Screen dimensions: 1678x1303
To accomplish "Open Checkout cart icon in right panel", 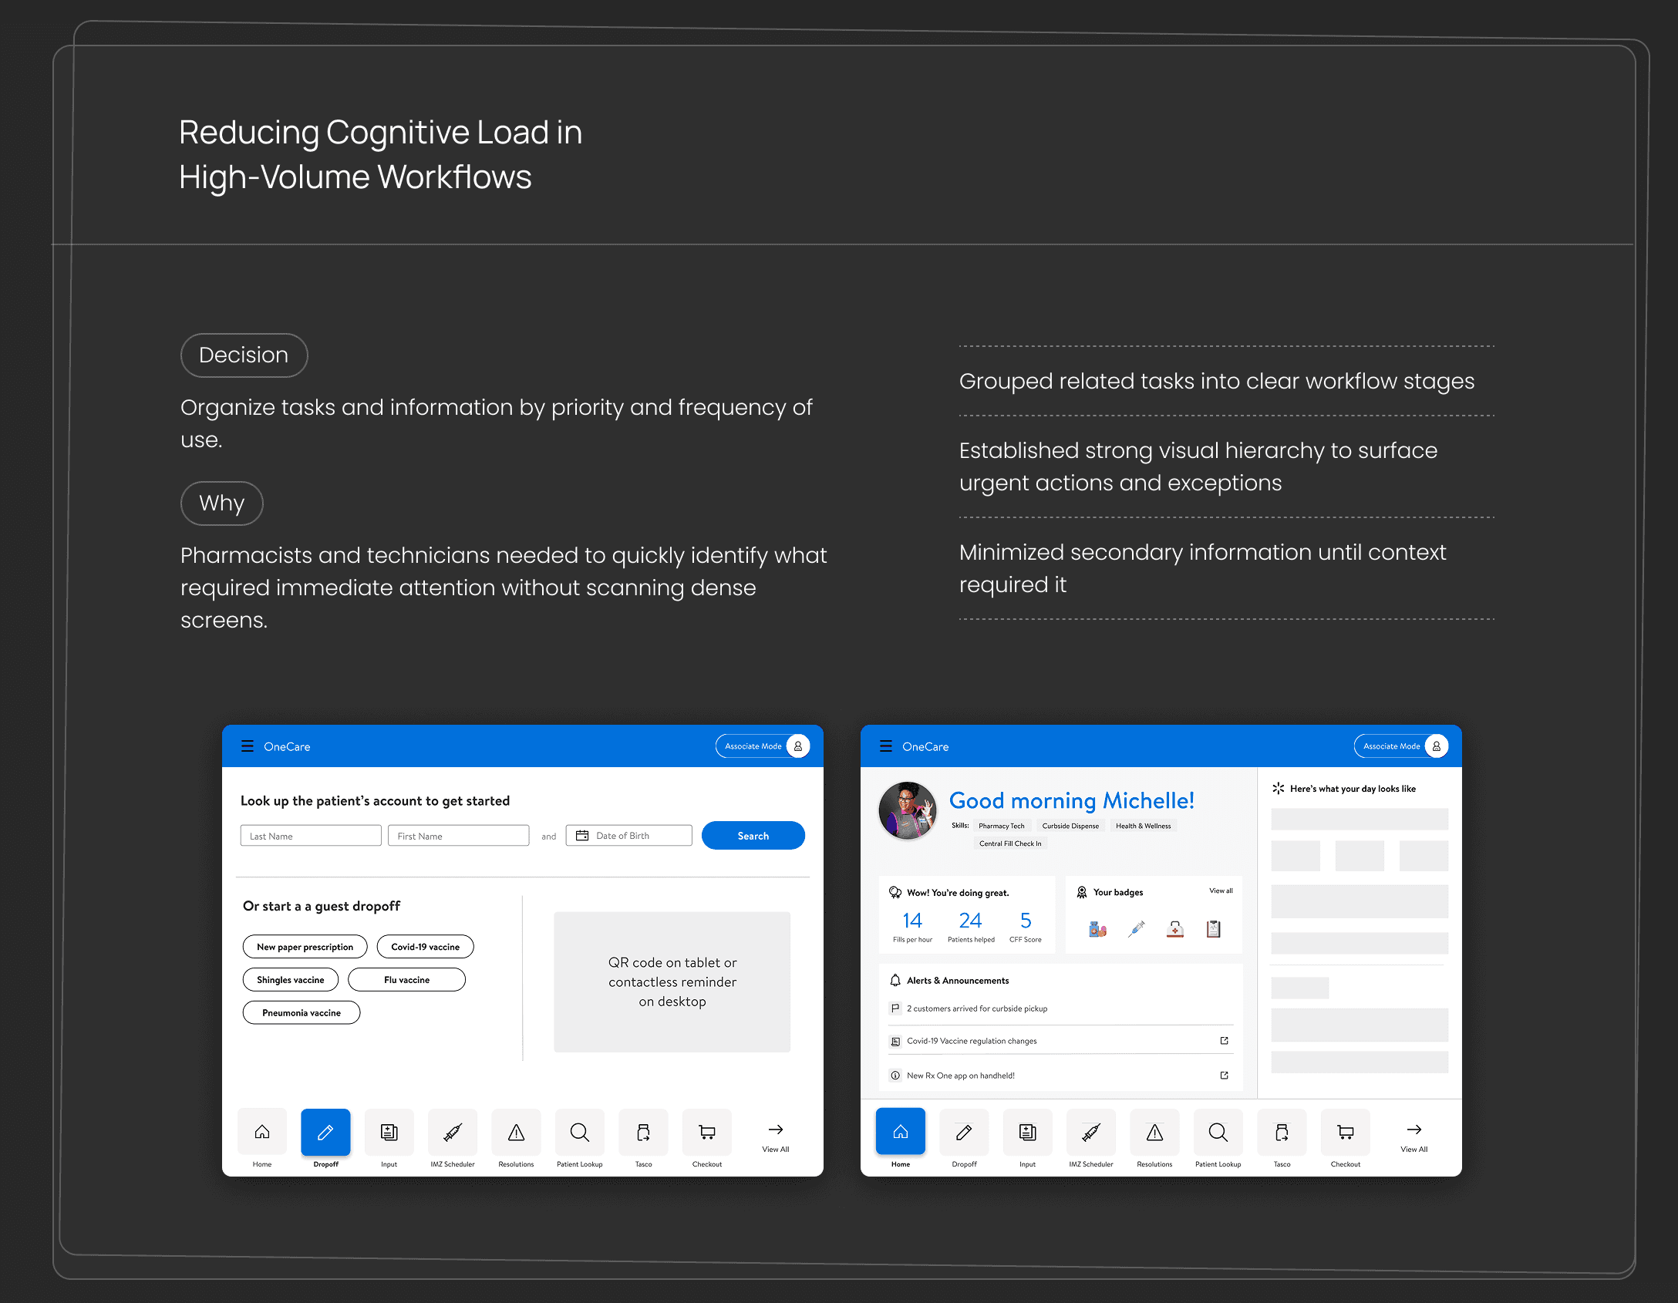I will point(1345,1132).
